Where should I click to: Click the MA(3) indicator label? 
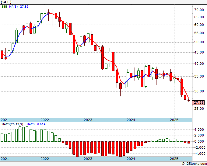(13, 7)
